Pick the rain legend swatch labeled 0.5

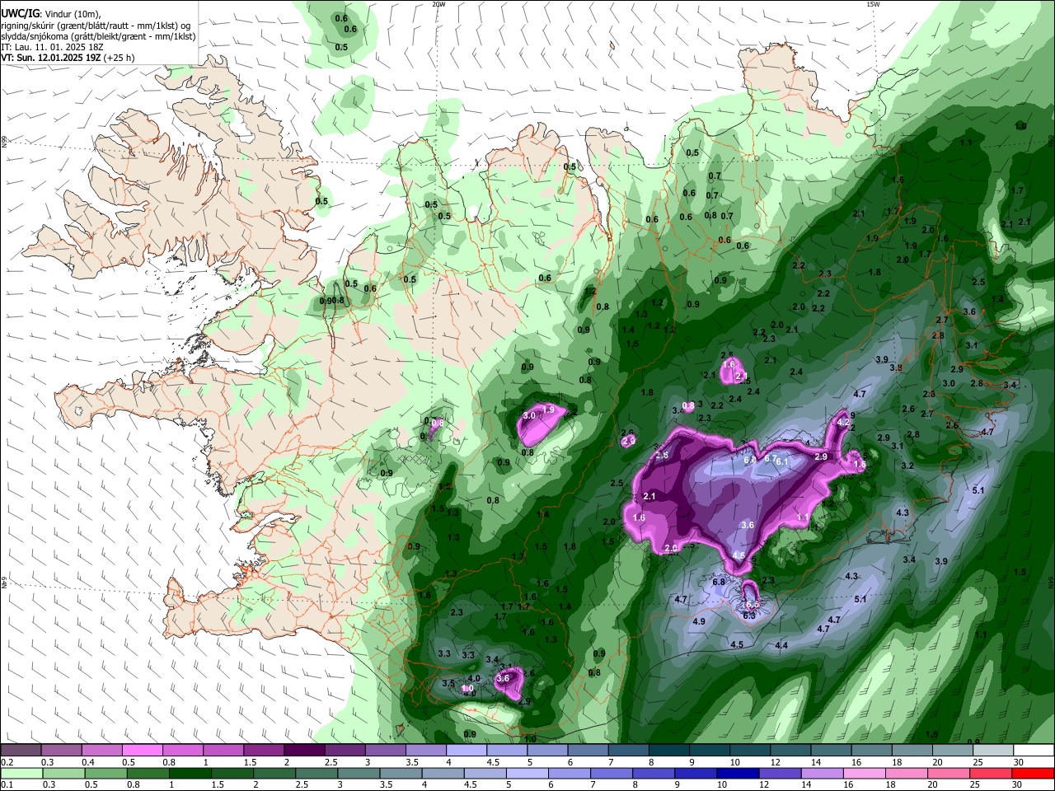click(x=105, y=773)
